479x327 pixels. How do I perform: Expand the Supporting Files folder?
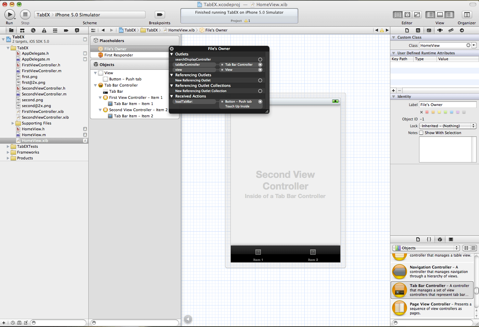[x=13, y=123]
